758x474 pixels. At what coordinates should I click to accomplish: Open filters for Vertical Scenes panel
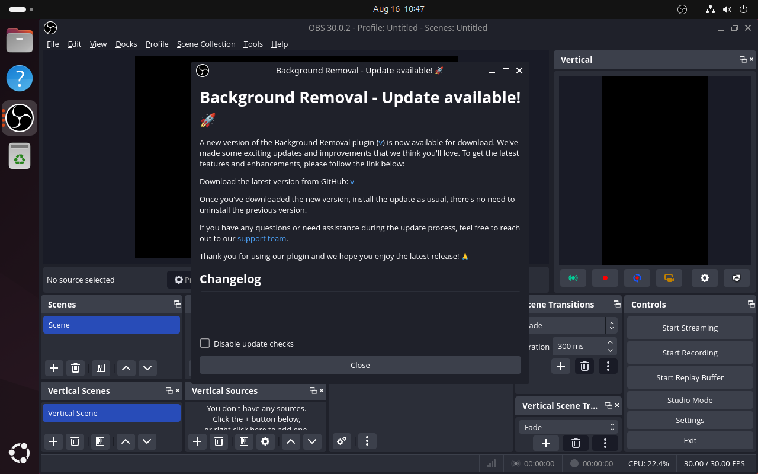click(100, 441)
